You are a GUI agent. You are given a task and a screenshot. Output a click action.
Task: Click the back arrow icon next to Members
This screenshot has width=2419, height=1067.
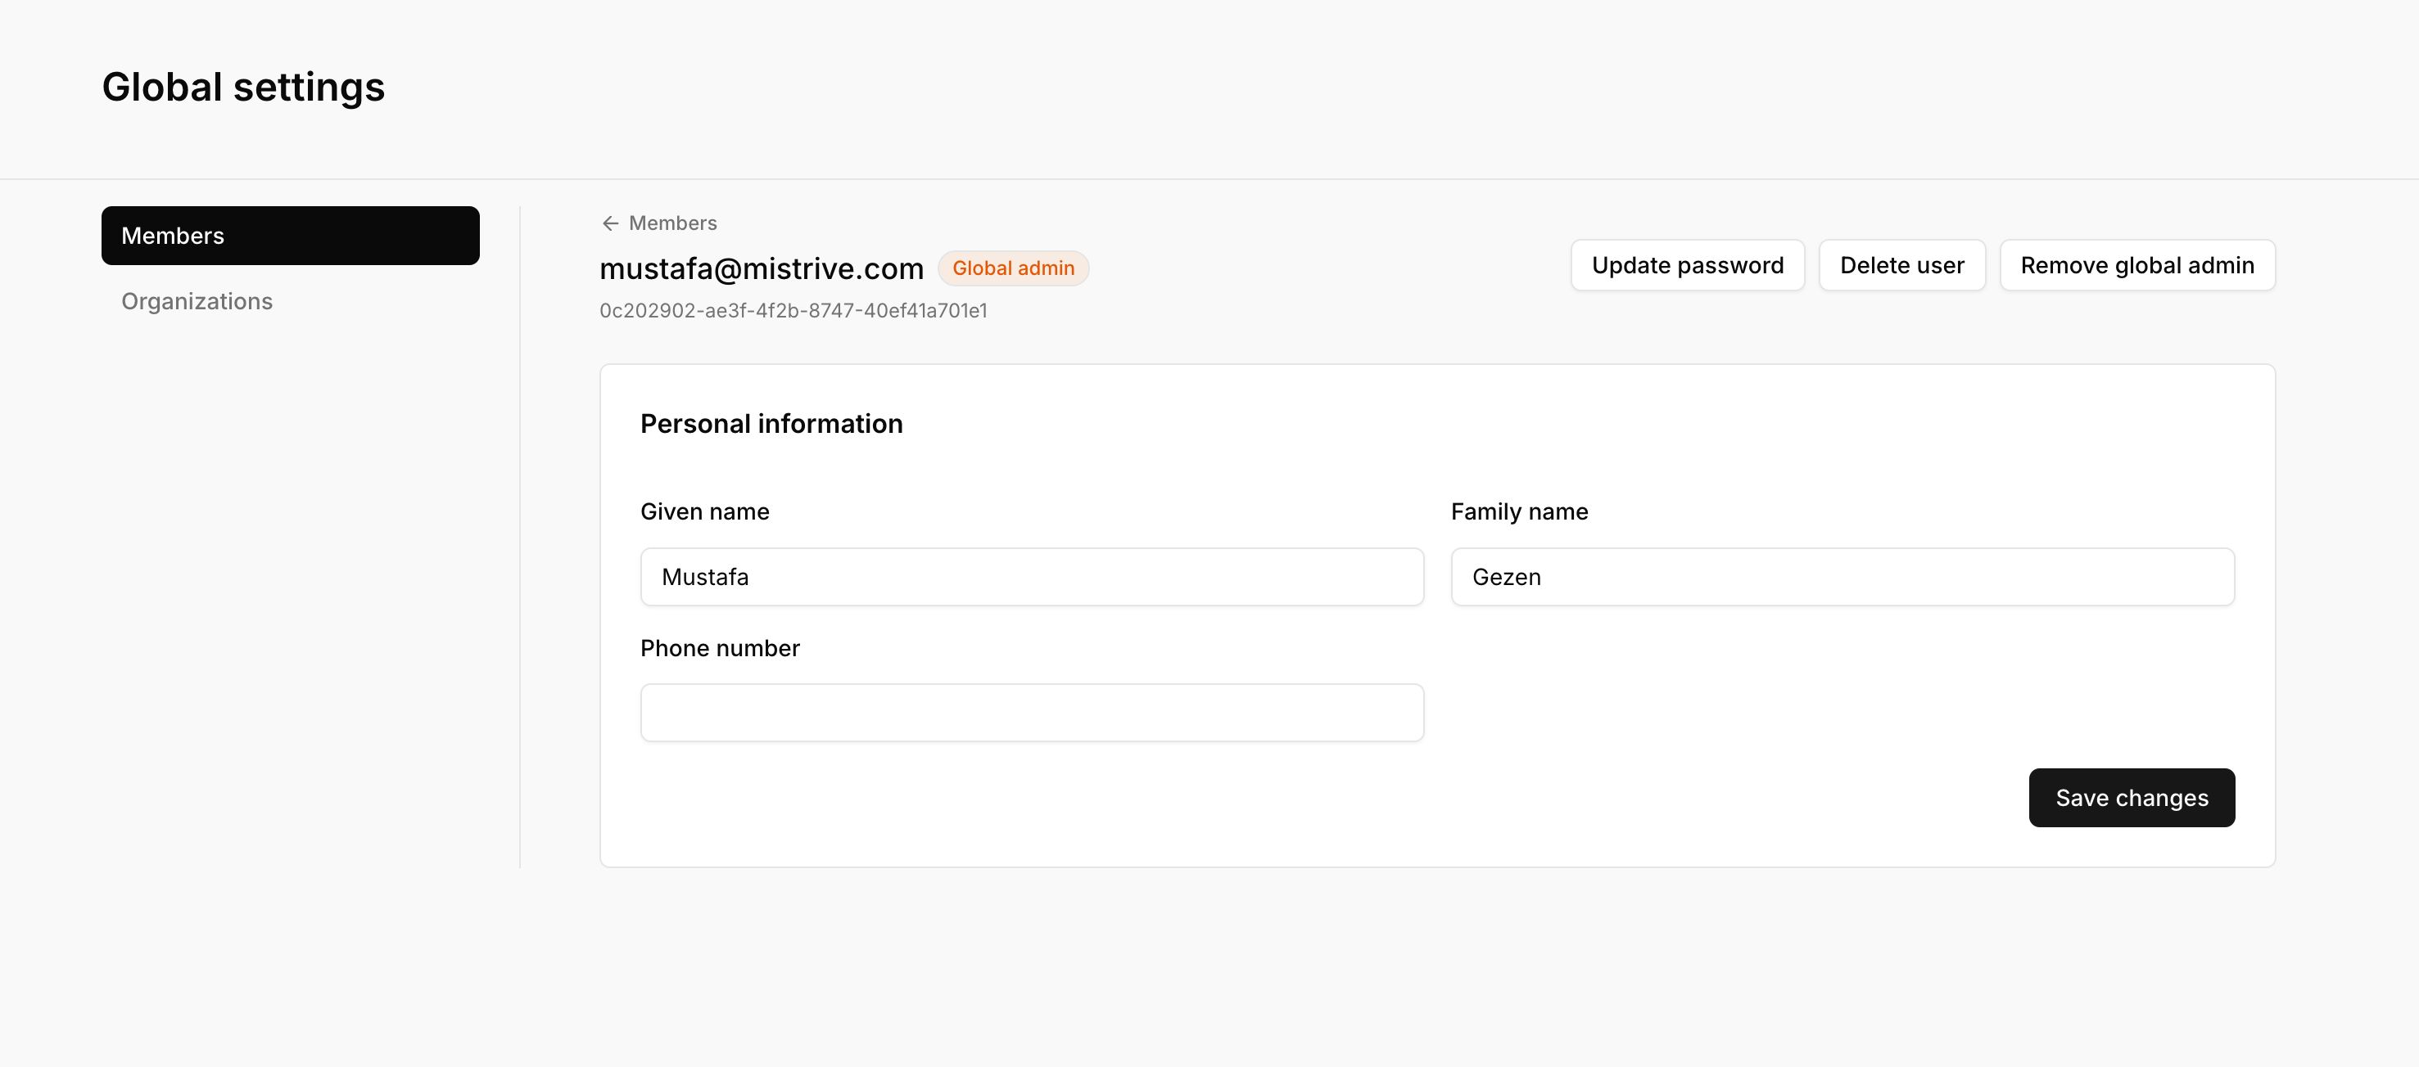coord(610,223)
